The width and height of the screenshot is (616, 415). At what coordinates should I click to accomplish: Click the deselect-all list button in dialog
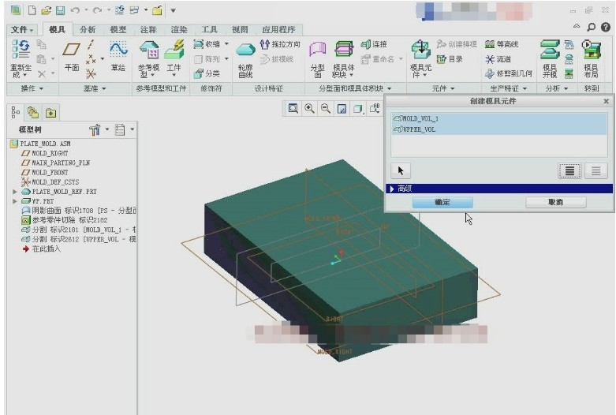[595, 171]
